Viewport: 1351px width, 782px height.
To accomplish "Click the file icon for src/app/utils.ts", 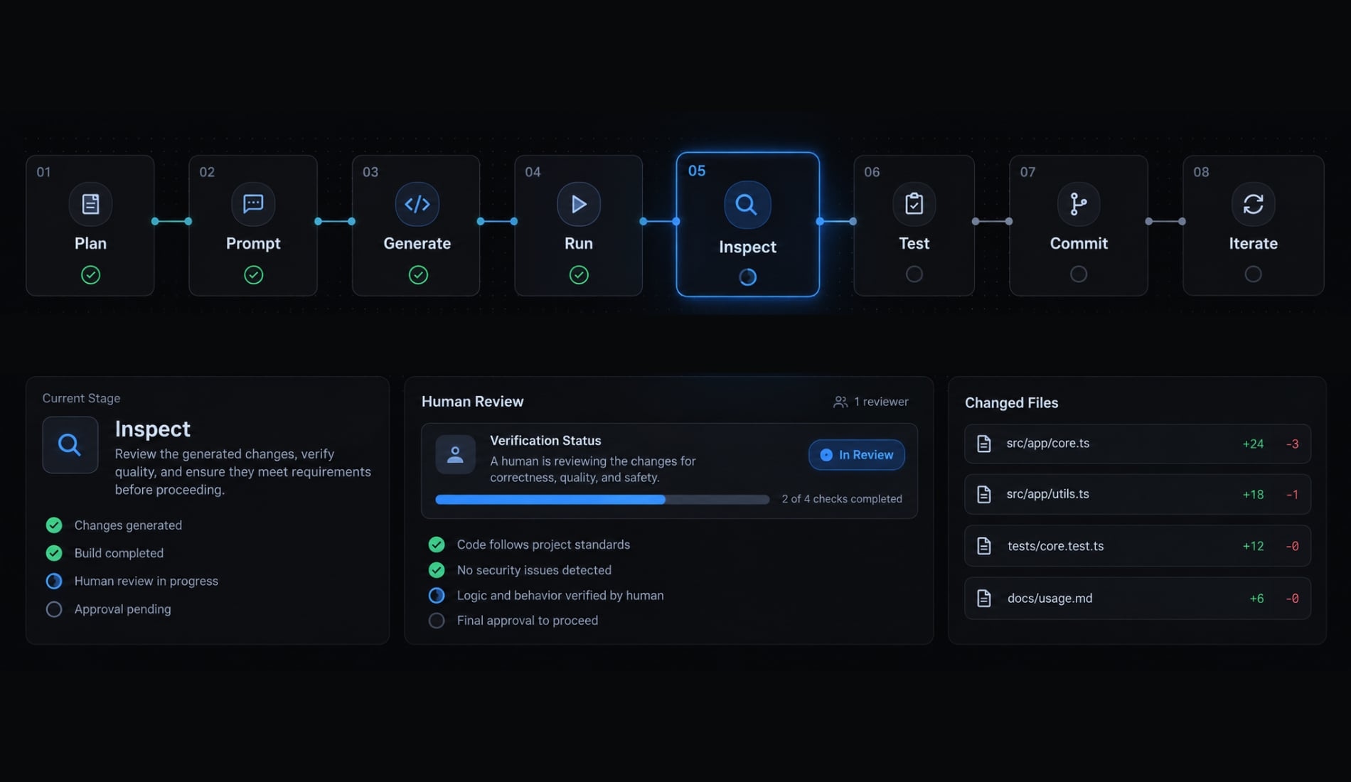I will point(984,494).
